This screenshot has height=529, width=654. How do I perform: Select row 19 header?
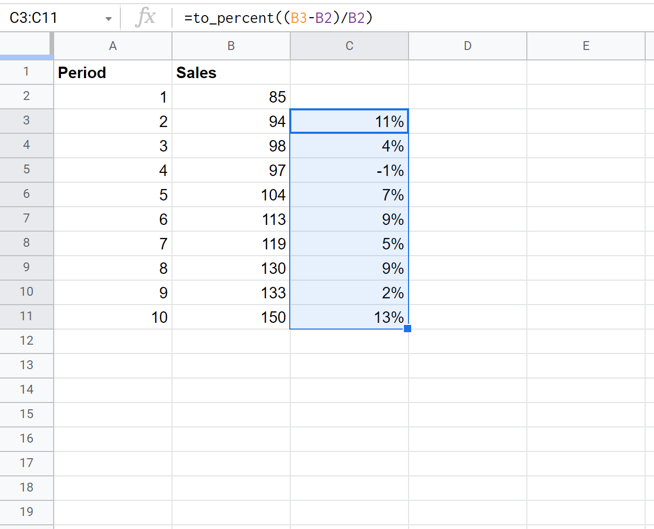[x=26, y=512]
